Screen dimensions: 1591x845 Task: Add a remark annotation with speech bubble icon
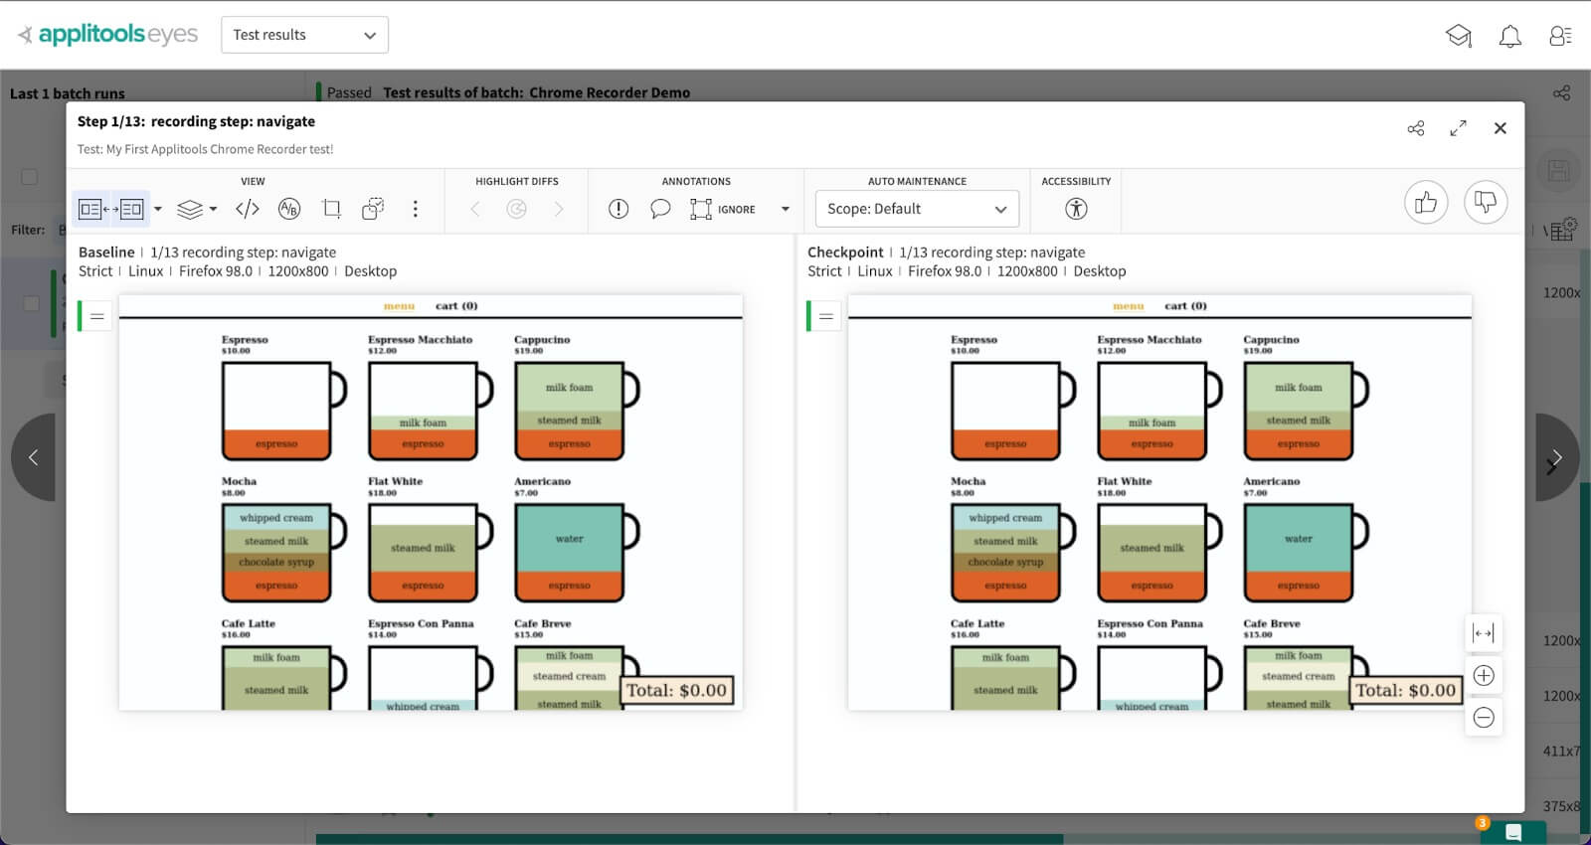(660, 209)
